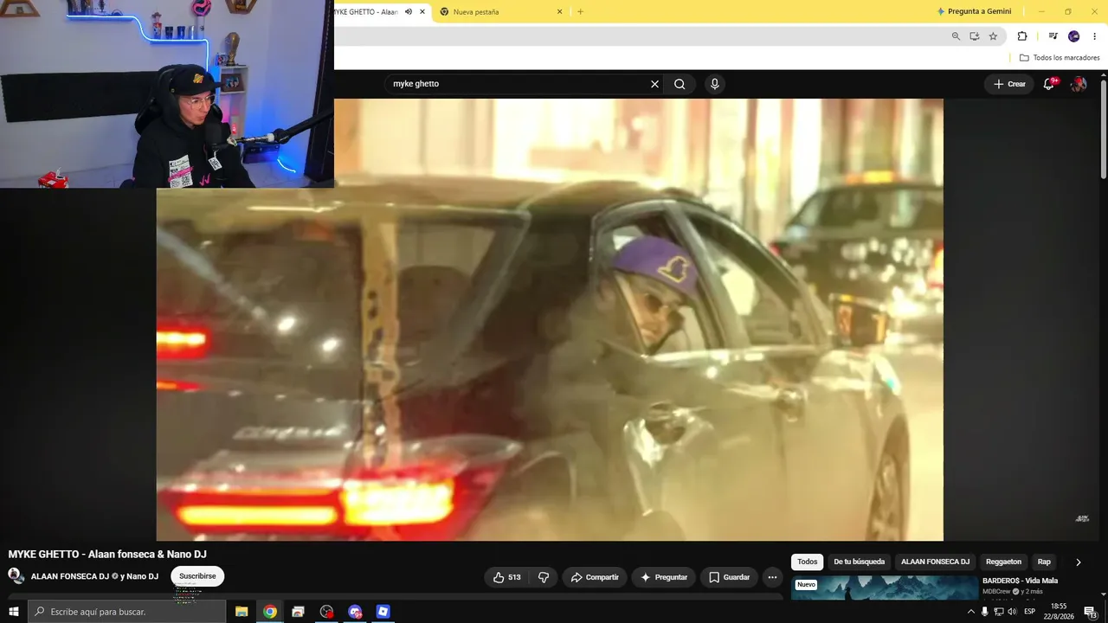Show more filter chips with the right arrow
The image size is (1108, 623).
click(1078, 562)
